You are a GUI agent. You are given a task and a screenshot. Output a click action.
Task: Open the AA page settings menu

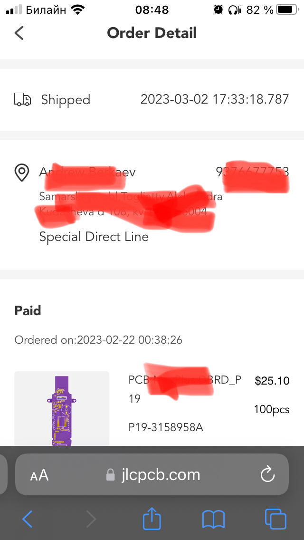[x=39, y=475]
